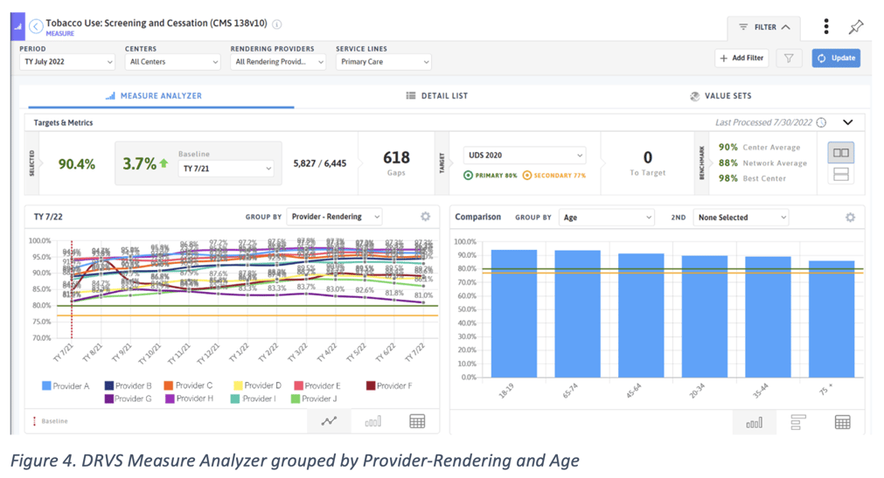Image resolution: width=884 pixels, height=478 pixels.
Task: Switch left chart to bar view
Action: 372,421
